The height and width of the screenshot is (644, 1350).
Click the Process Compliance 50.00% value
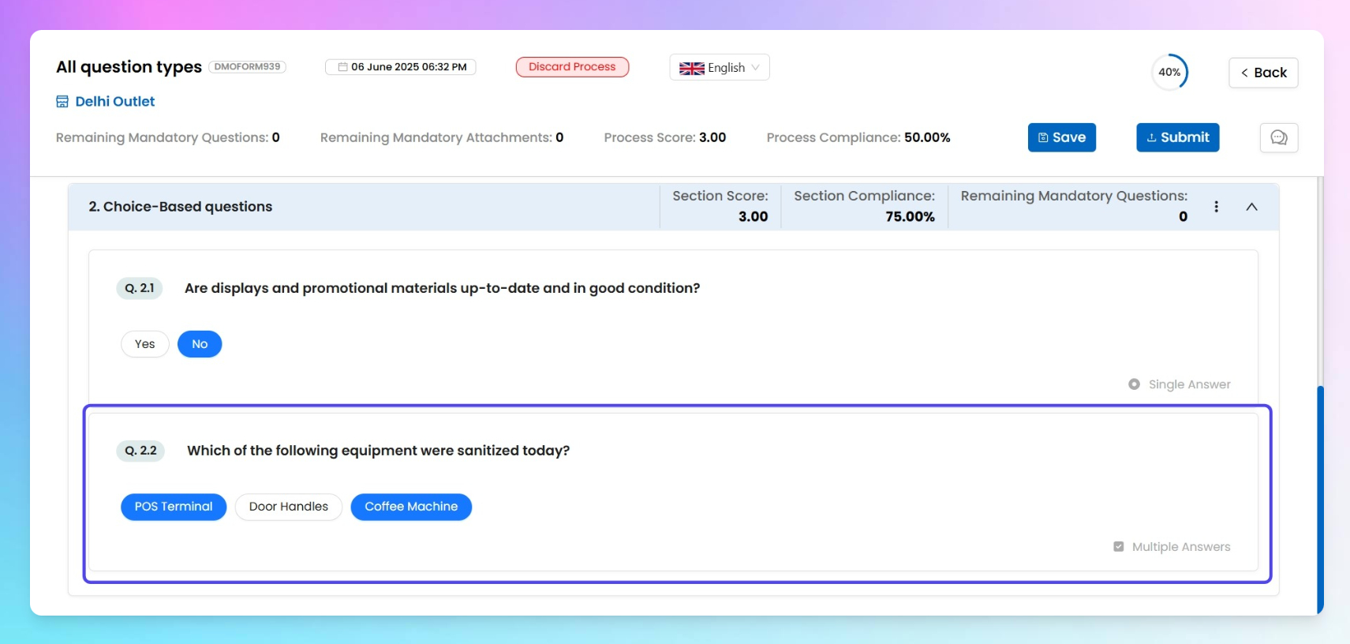[927, 137]
